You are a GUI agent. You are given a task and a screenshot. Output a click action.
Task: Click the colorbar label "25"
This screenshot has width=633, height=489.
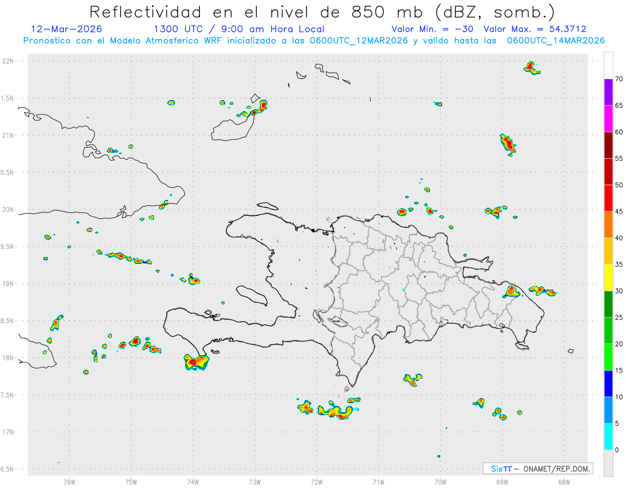(619, 318)
